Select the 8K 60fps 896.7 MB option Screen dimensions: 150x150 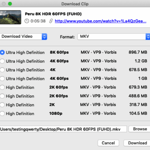tap(2, 52)
